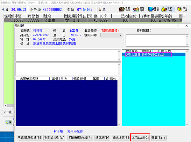Click the 列印藥局收據[P] button
The image size is (191, 142).
click(80, 138)
